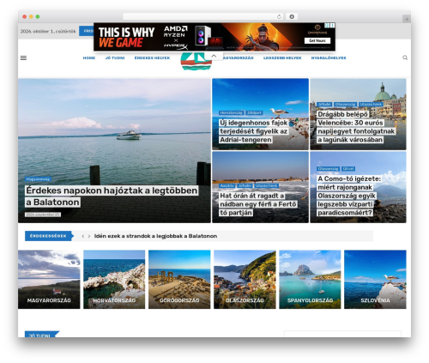Open the Érdekes helyek menu

[152, 57]
